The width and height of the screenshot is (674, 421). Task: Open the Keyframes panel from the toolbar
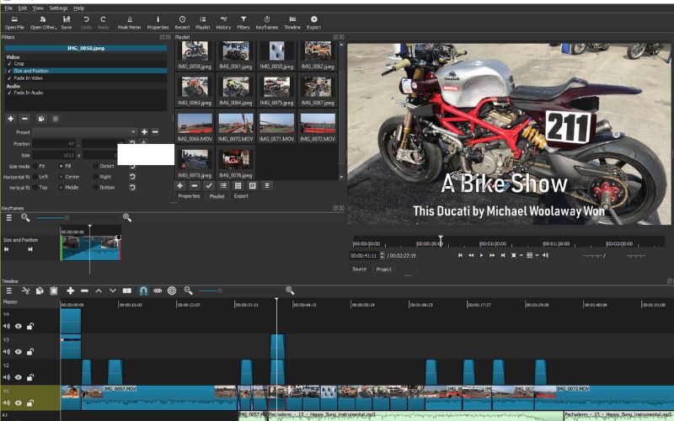point(267,23)
